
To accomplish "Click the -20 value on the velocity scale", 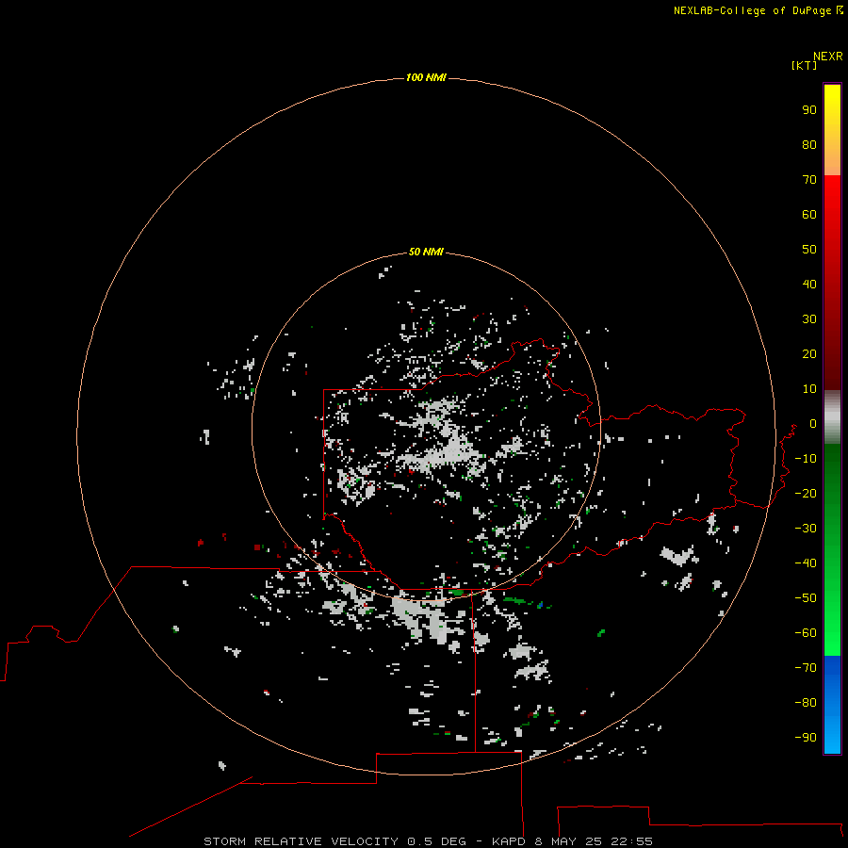I will pos(806,493).
